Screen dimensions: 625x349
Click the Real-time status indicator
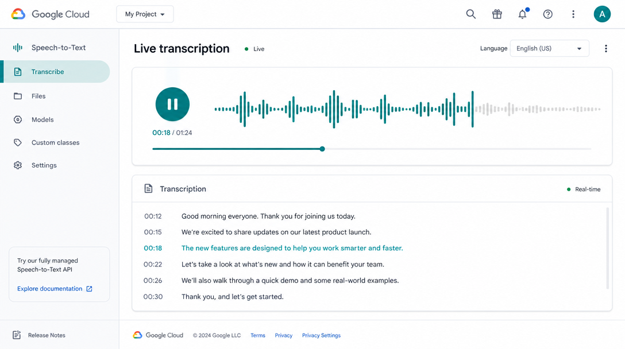tap(584, 189)
